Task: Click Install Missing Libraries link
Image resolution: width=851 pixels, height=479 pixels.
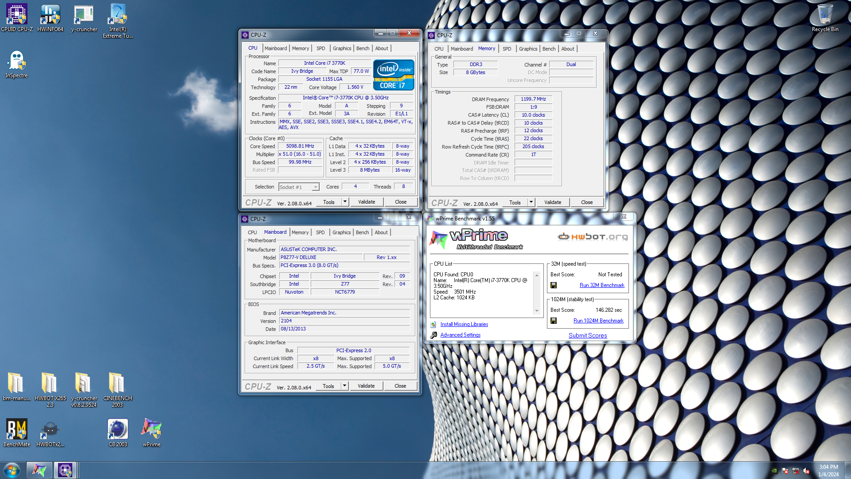Action: click(x=464, y=324)
